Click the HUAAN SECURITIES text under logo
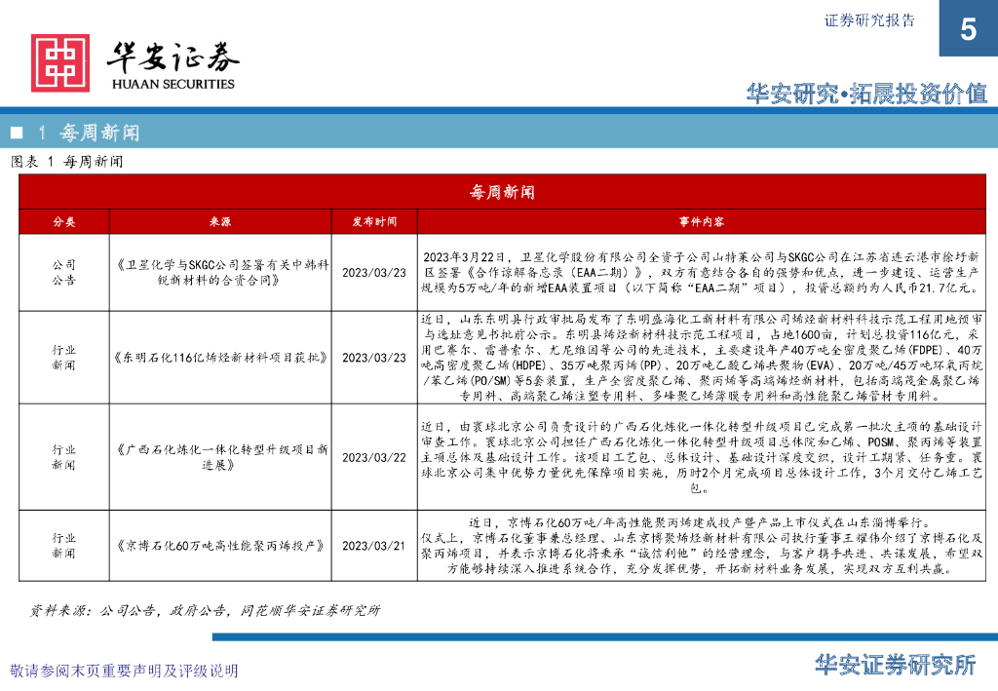Screen dimensions: 998x691 [173, 84]
